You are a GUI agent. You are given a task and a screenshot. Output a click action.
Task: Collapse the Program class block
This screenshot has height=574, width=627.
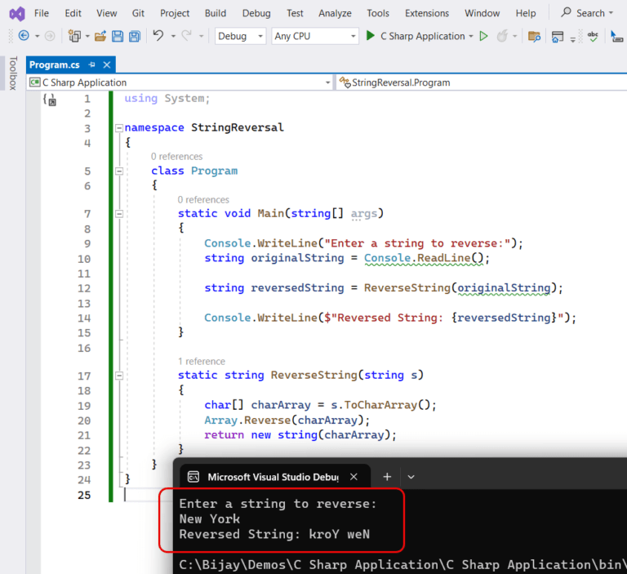coord(118,171)
